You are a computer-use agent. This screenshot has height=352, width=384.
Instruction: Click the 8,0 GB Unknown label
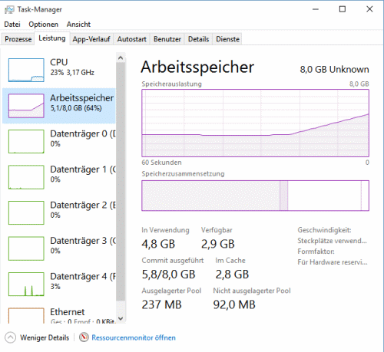pyautogui.click(x=334, y=70)
